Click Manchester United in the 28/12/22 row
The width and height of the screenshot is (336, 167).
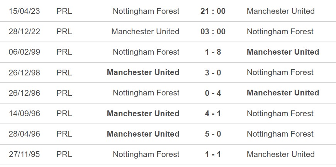pyautogui.click(x=145, y=32)
